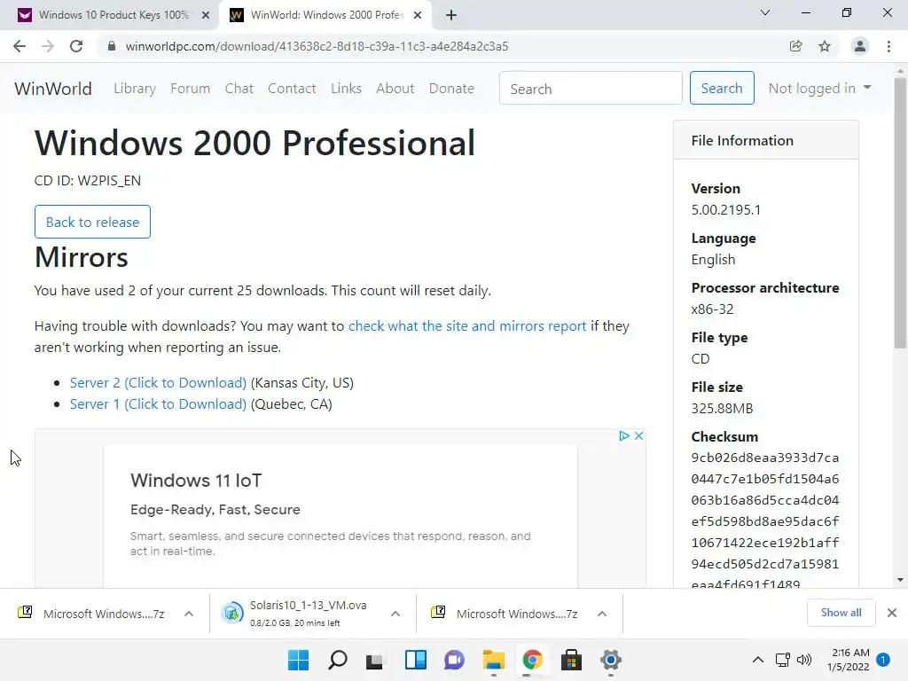This screenshot has height=681, width=908.
Task: Expand options for first Microsoft Windows 7z
Action: point(189,614)
